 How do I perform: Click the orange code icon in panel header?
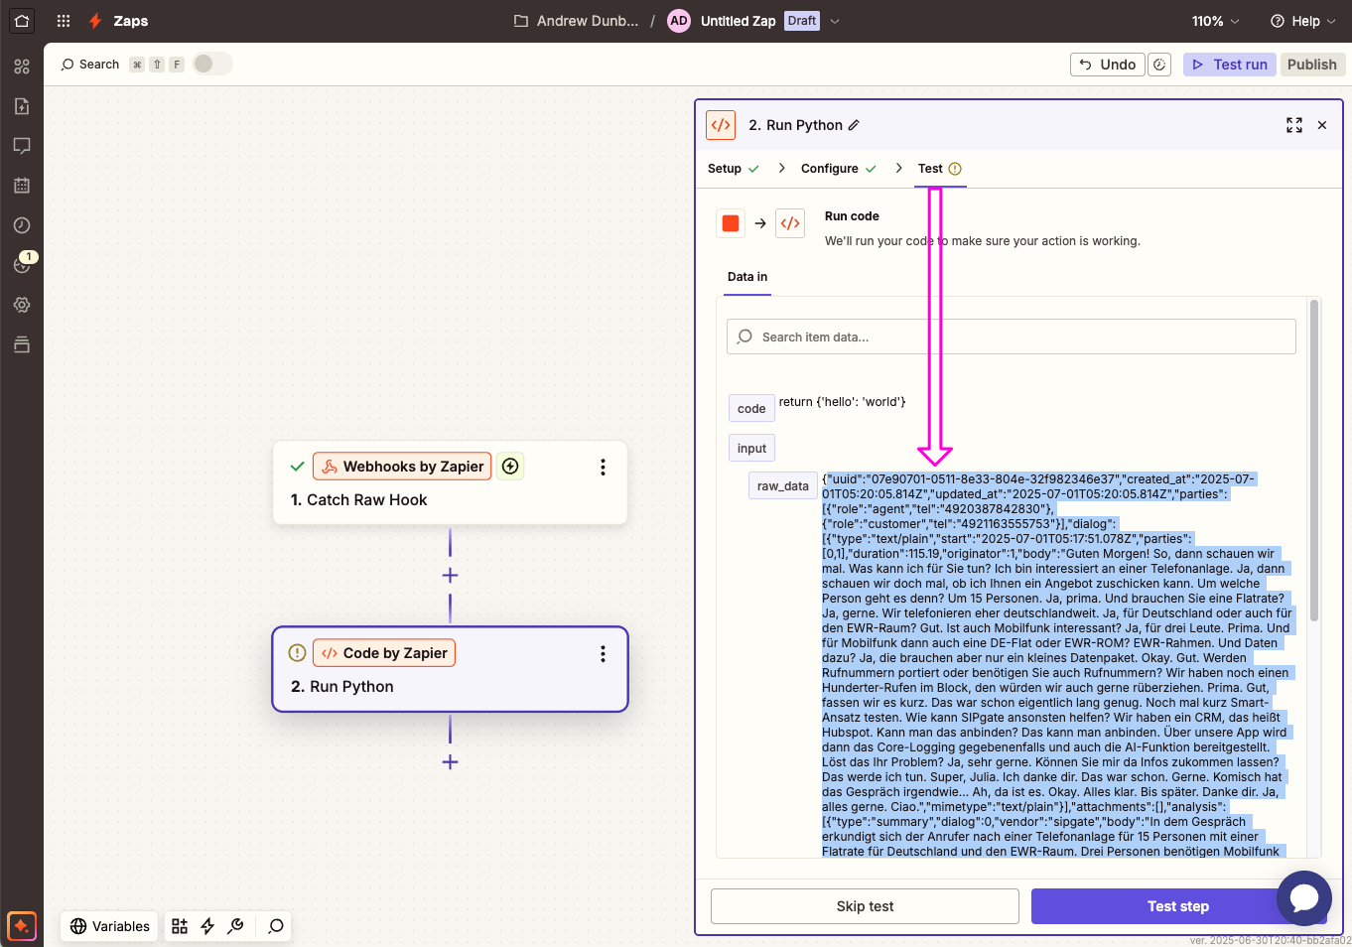pyautogui.click(x=721, y=125)
